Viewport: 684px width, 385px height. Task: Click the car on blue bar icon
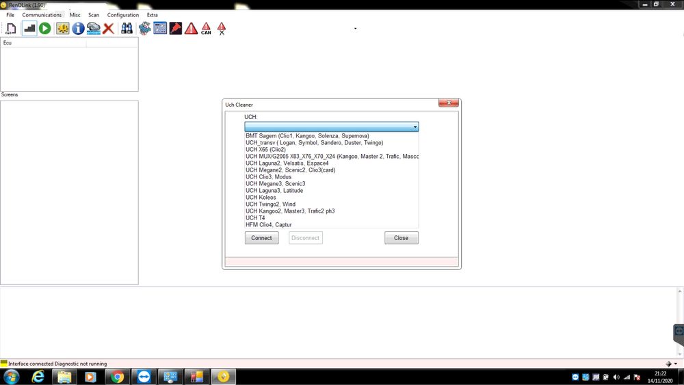[93, 29]
